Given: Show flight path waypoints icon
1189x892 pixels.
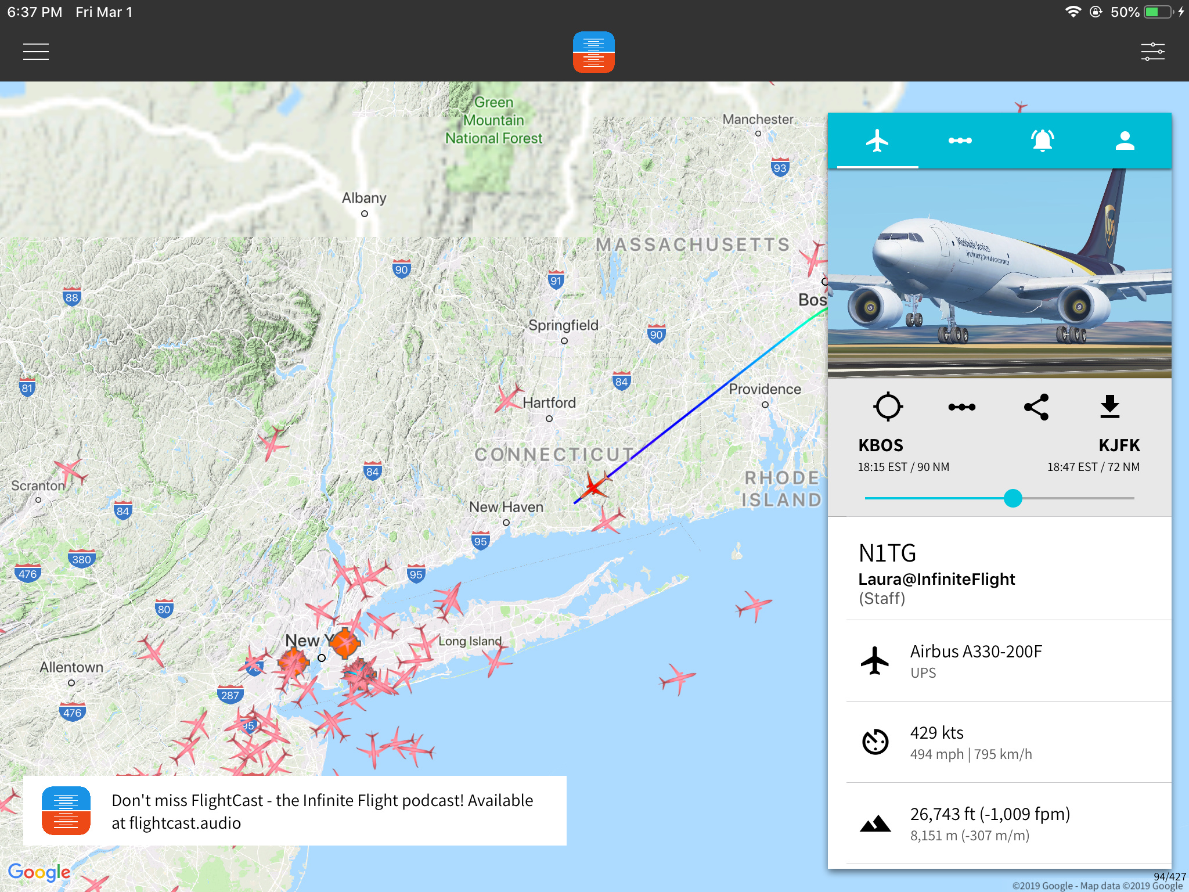Looking at the screenshot, I should tap(961, 407).
